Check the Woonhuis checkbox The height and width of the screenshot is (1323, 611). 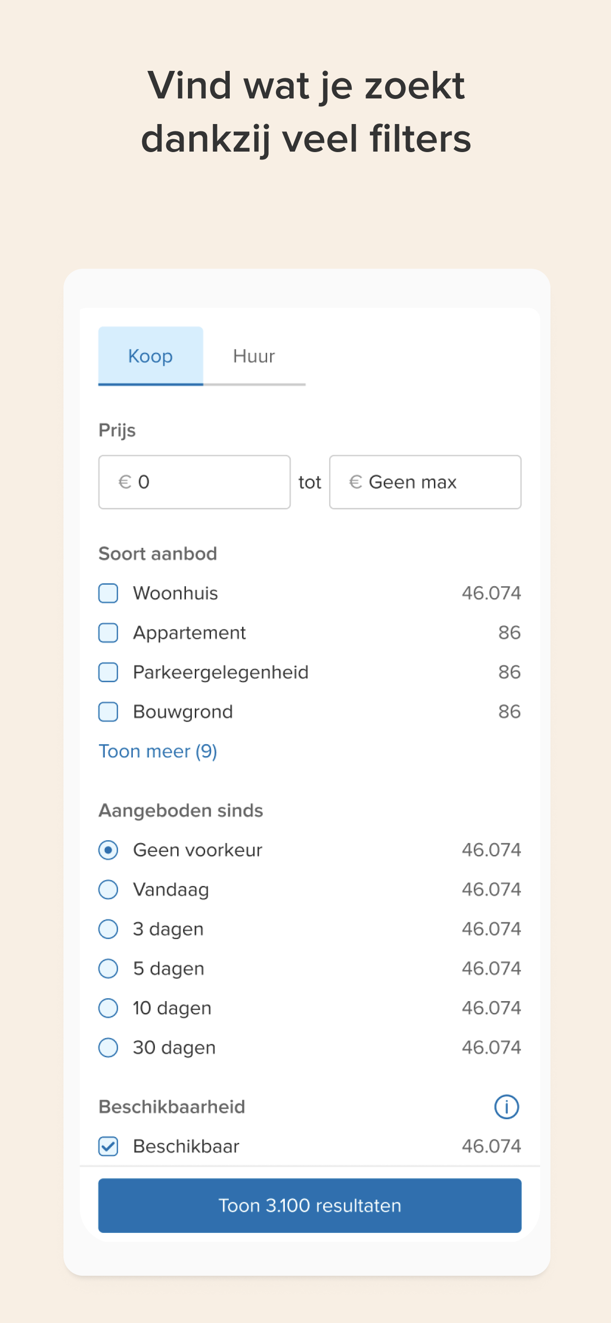(x=108, y=593)
